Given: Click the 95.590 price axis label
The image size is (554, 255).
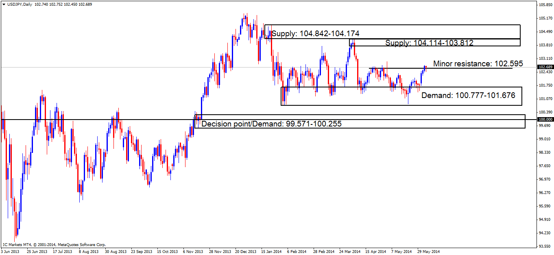Looking at the screenshot, I should (x=544, y=206).
